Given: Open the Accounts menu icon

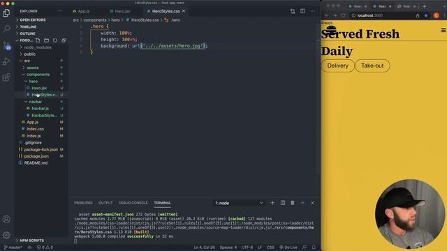Looking at the screenshot, I should tap(6, 219).
